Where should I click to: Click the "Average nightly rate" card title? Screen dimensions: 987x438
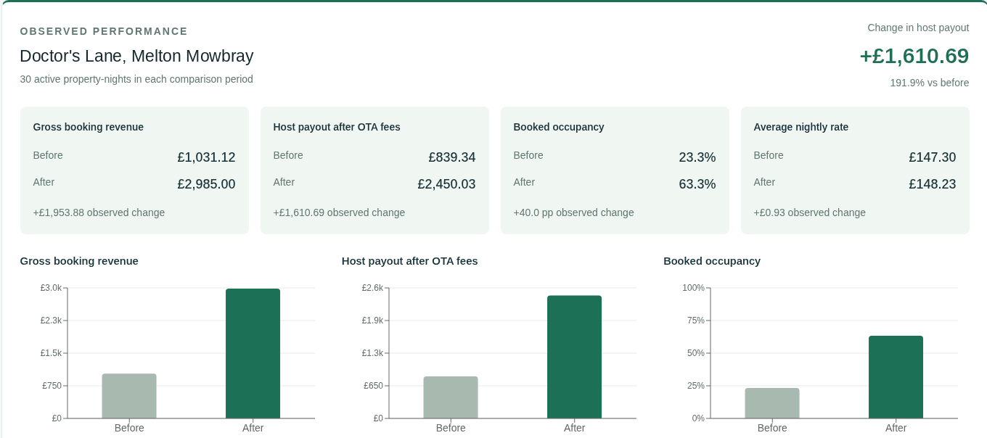pos(801,127)
